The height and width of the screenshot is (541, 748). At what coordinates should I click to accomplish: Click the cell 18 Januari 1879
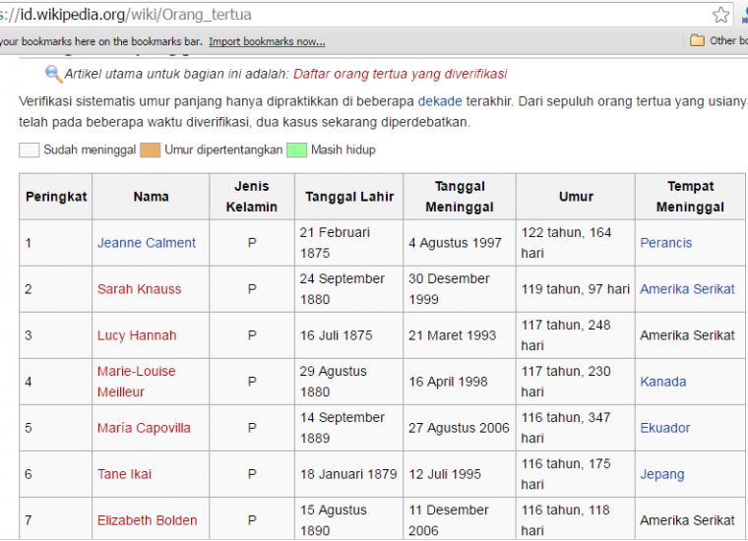(x=349, y=474)
